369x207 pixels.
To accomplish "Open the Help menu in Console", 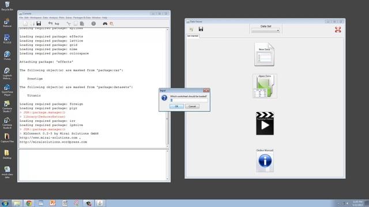I will click(104, 18).
